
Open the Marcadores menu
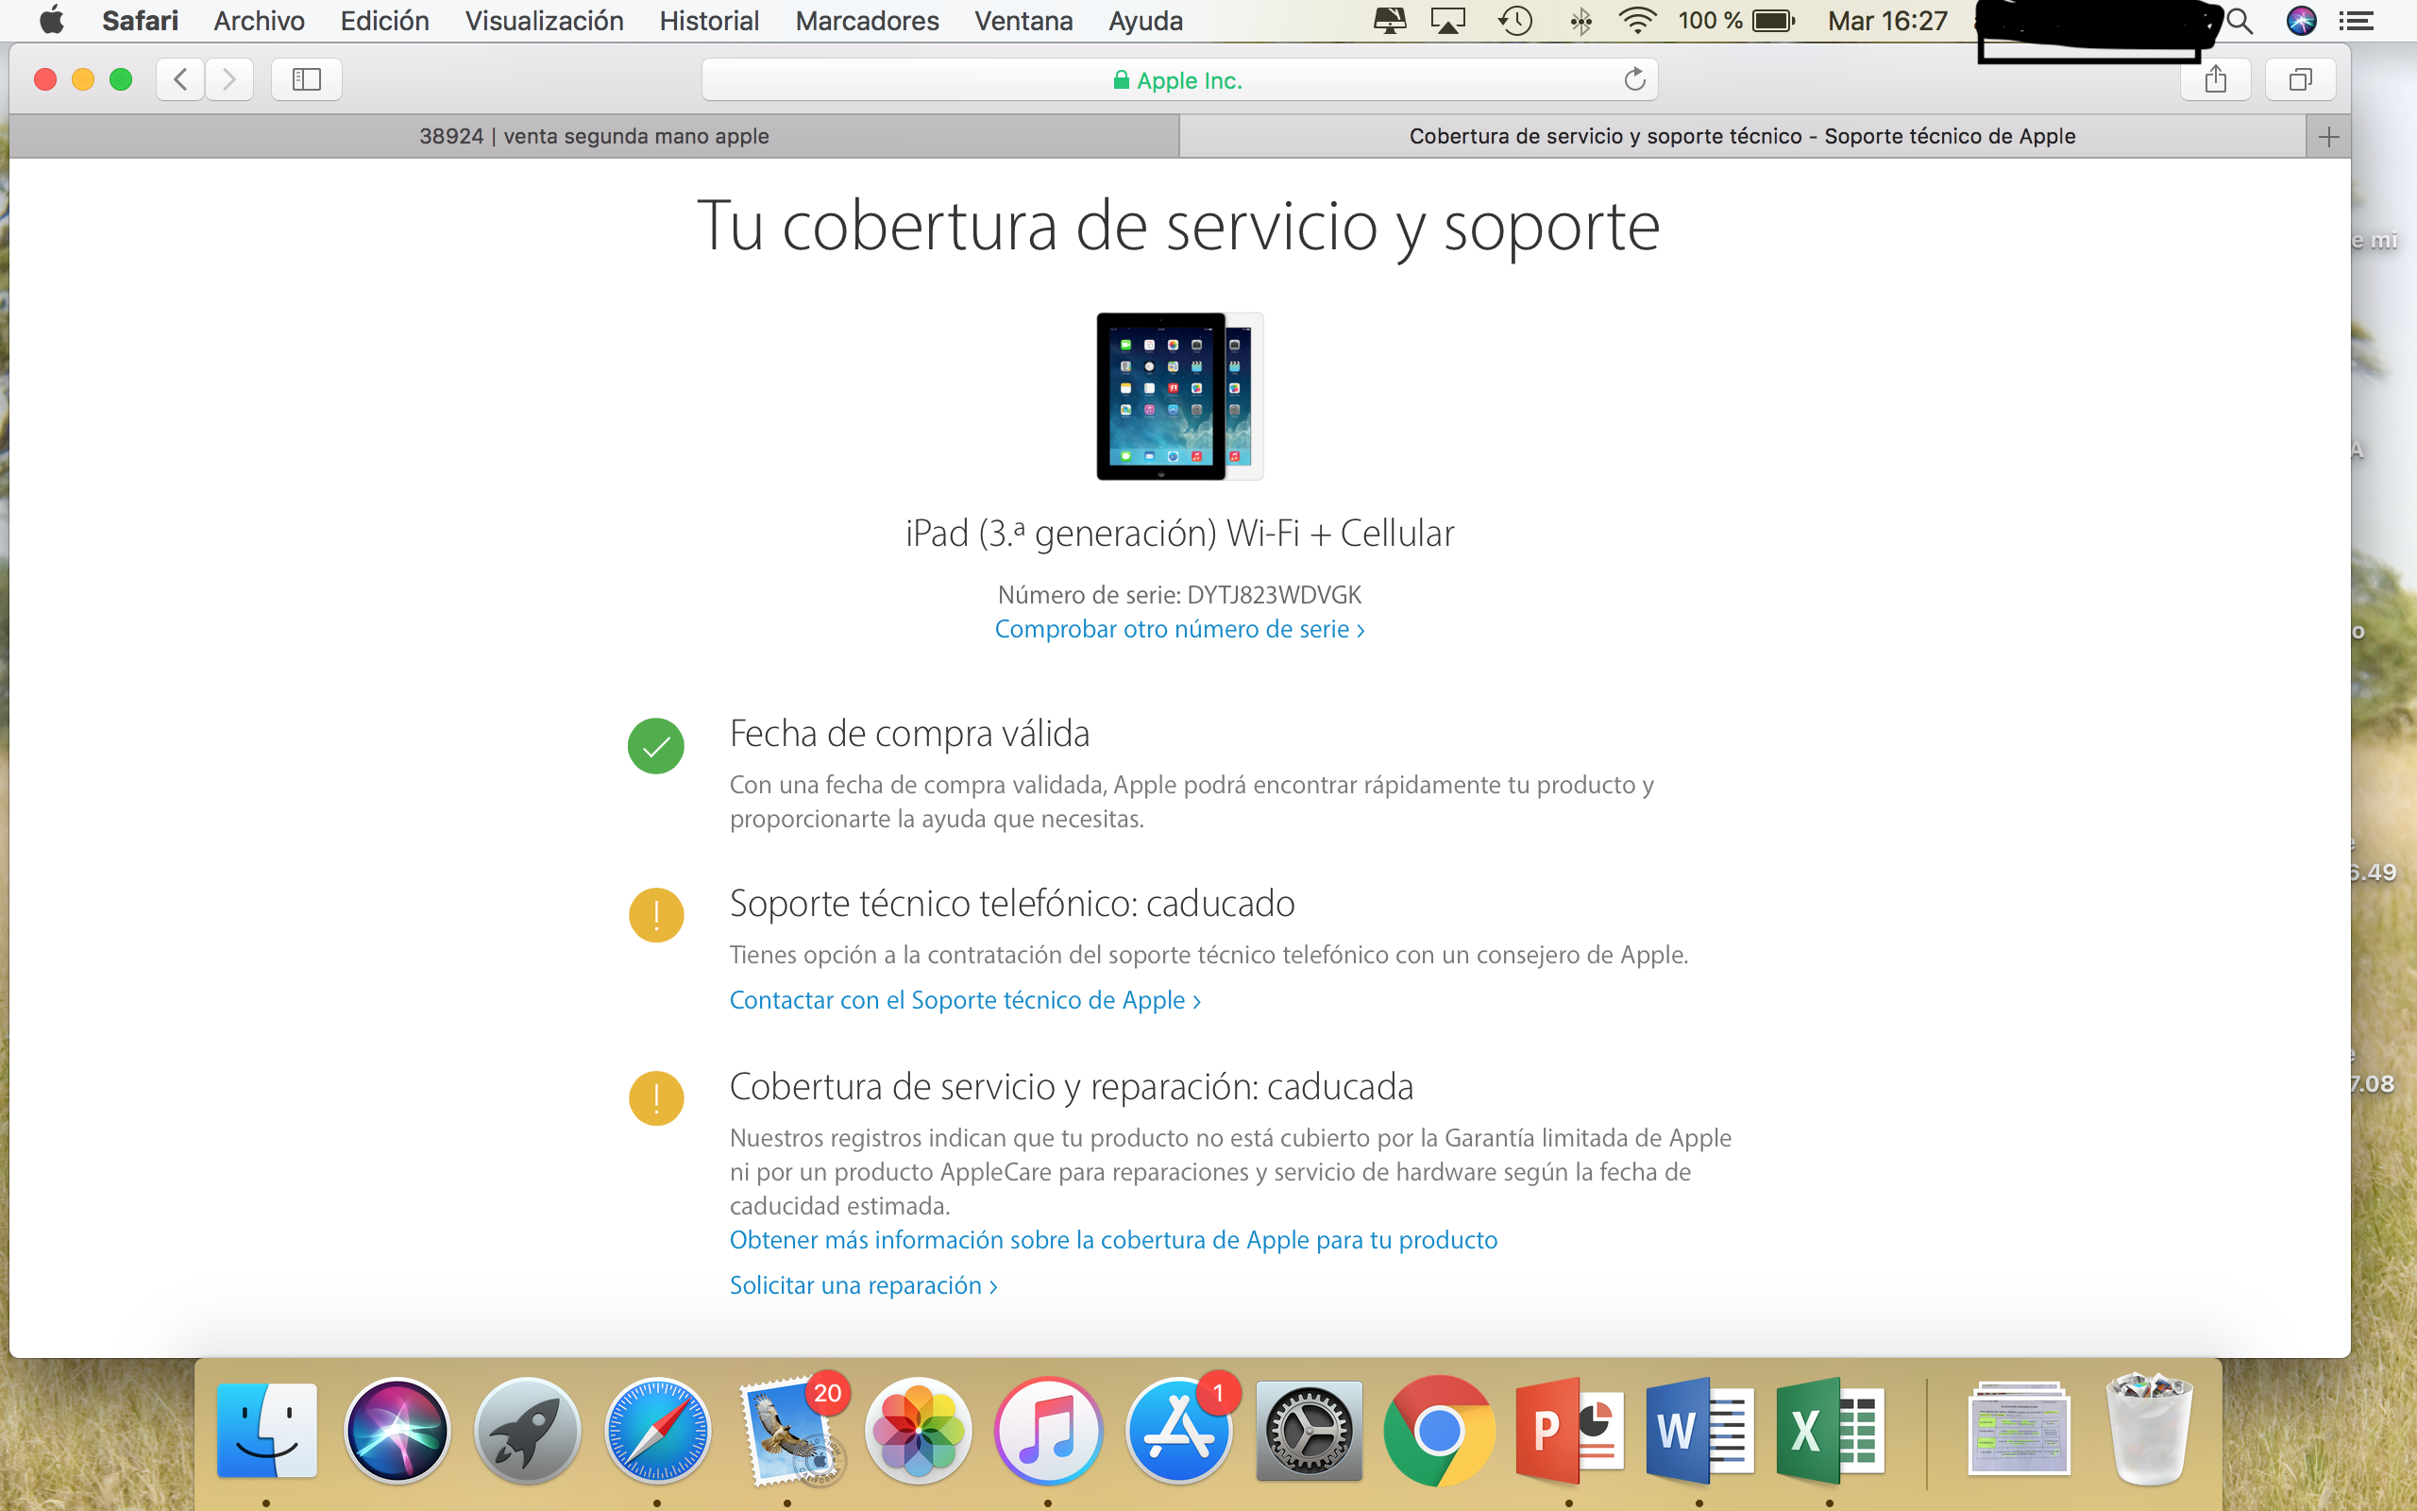coord(867,21)
